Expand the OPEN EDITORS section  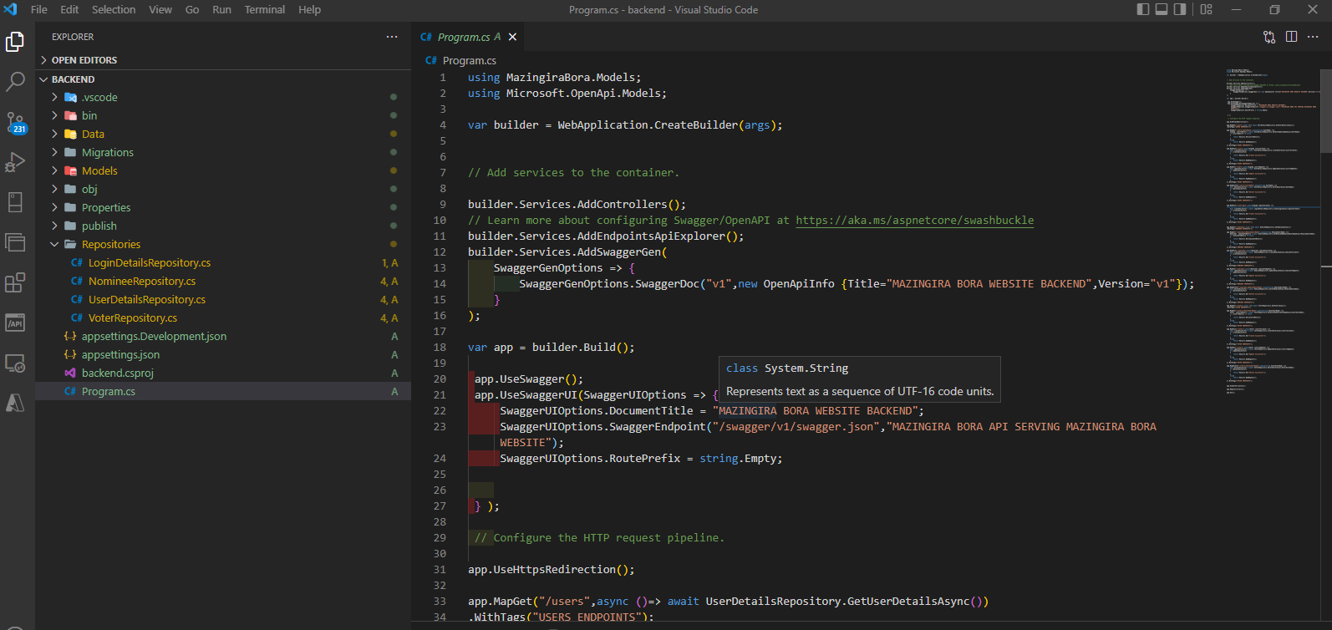point(84,60)
